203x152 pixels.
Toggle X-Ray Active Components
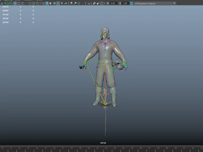point(98,3)
